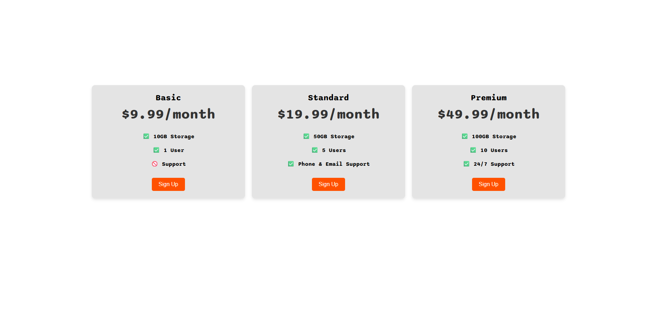The image size is (657, 316).
Task: Click the $9.99/month price
Action: pos(168,114)
